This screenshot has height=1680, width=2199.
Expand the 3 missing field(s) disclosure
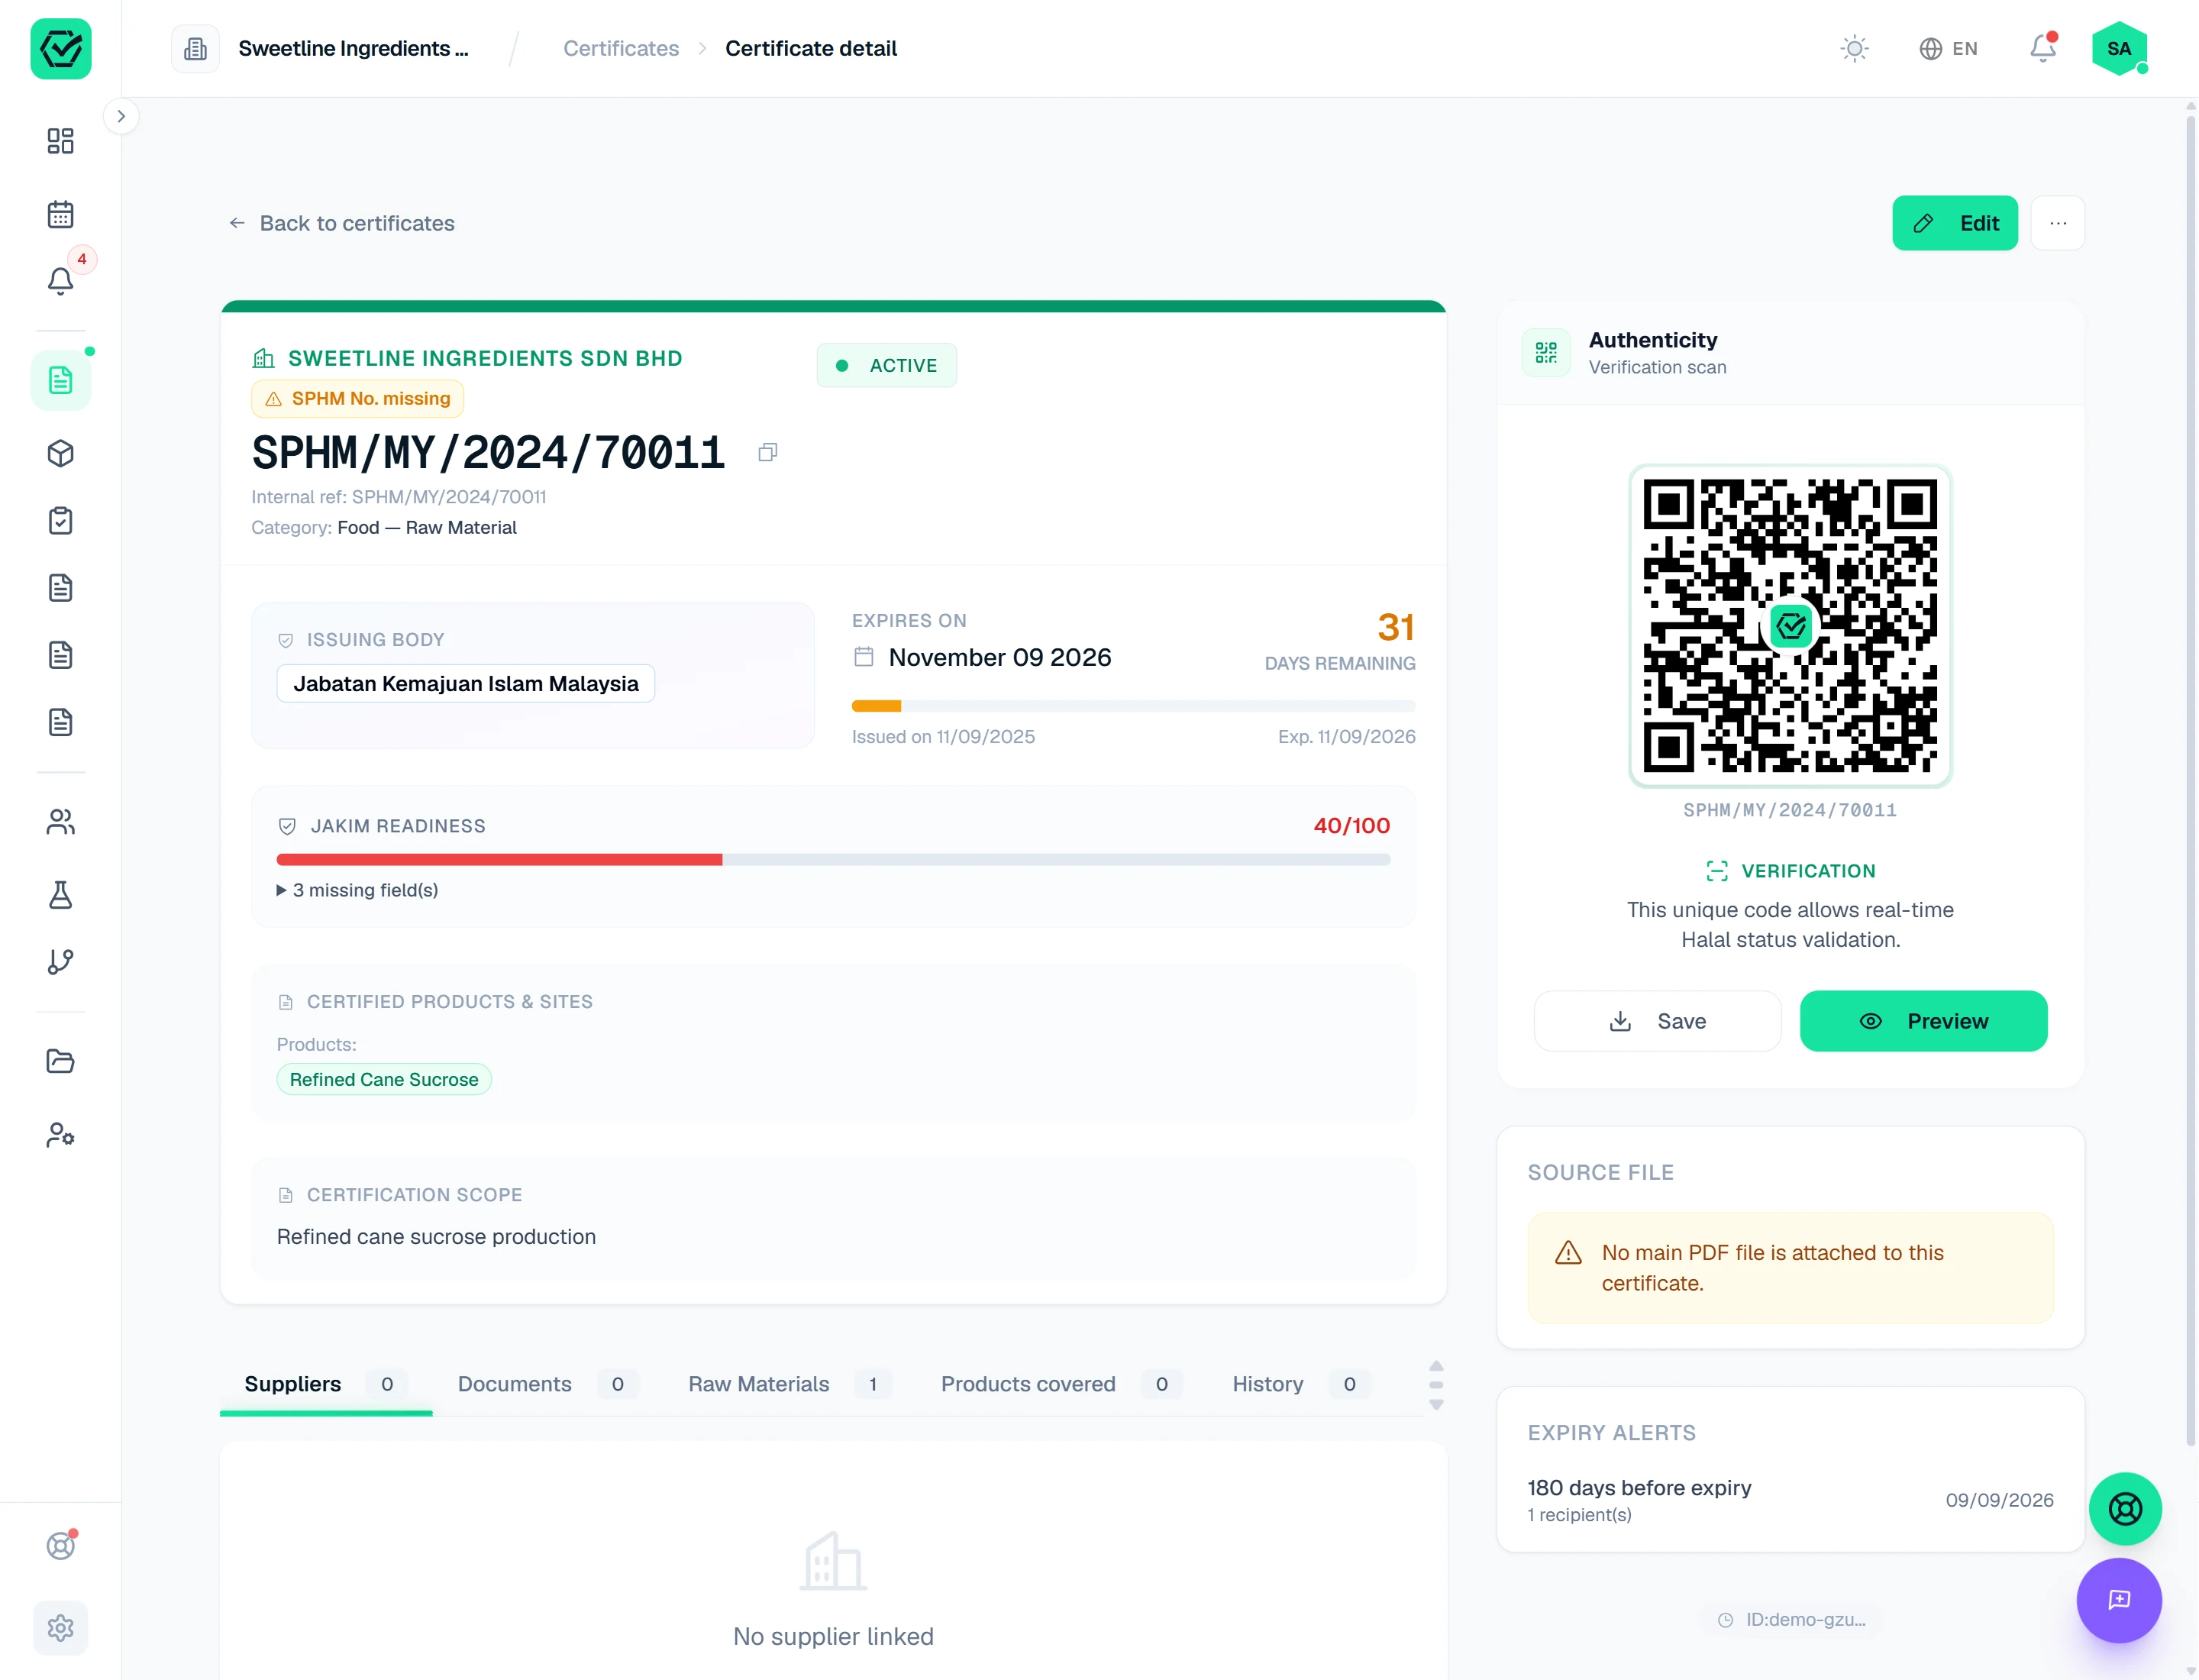[x=357, y=890]
